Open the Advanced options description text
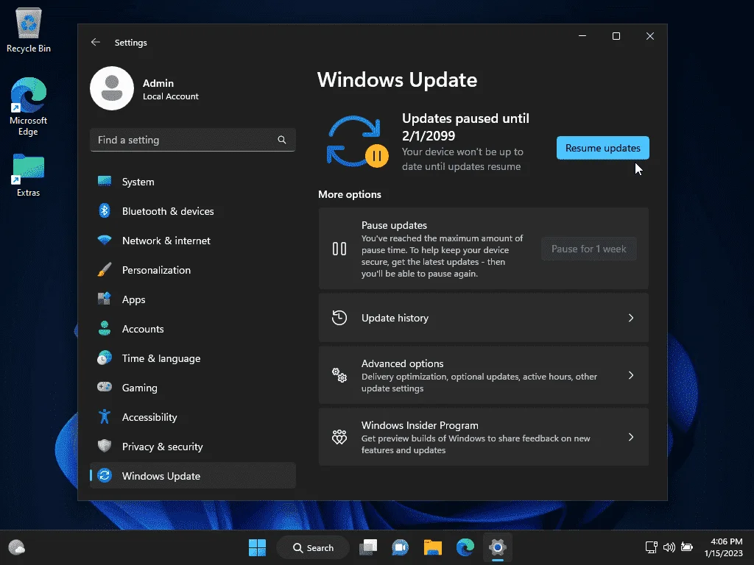Image resolution: width=754 pixels, height=565 pixels. point(479,383)
